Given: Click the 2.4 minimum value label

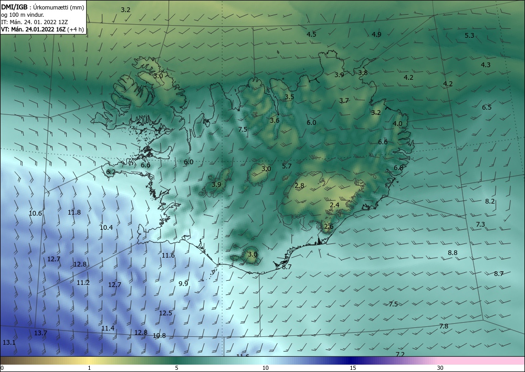Looking at the screenshot, I should click(x=334, y=205).
